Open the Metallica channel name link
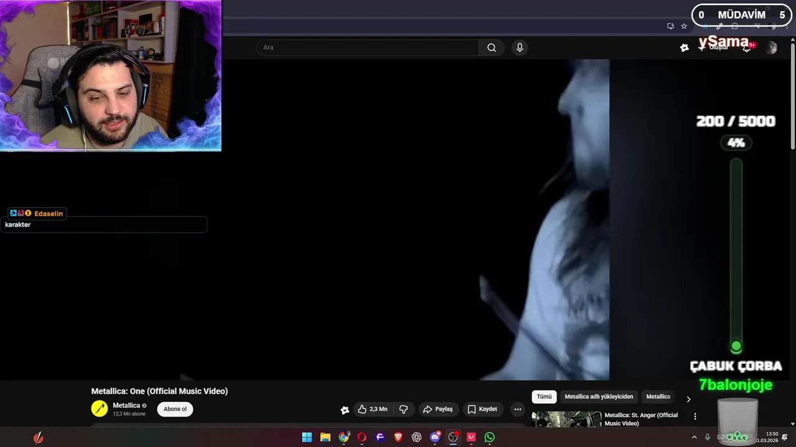 tap(126, 405)
